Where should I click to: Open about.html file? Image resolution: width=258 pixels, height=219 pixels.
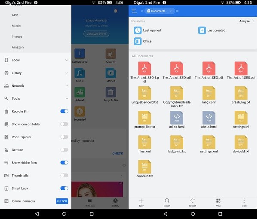pos(209,120)
